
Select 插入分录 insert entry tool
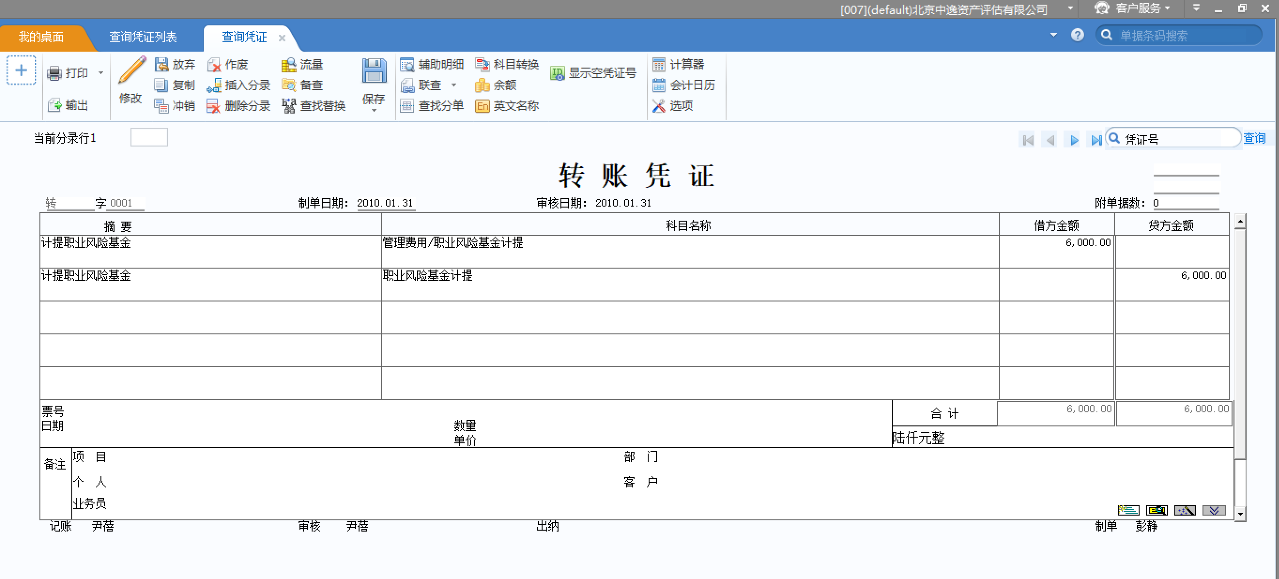[239, 85]
